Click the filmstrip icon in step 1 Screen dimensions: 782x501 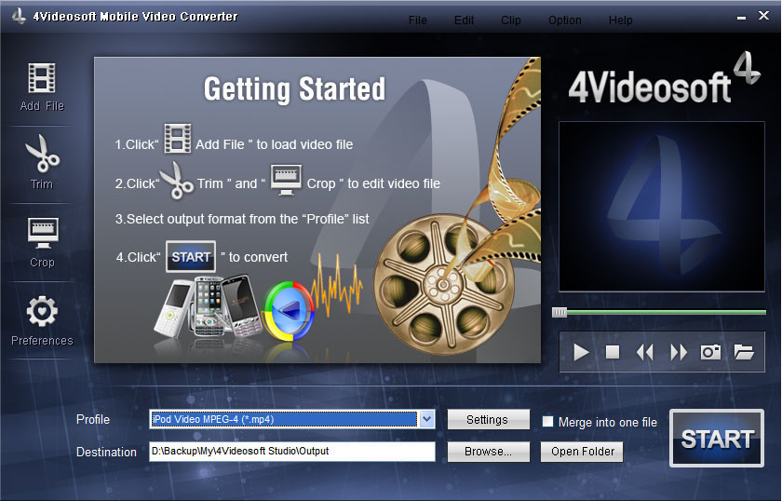[x=178, y=138]
